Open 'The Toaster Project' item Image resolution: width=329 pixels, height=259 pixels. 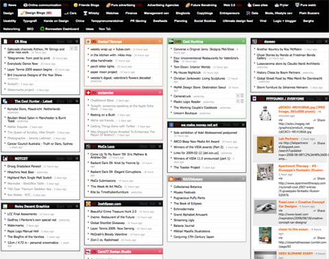(x=186, y=167)
